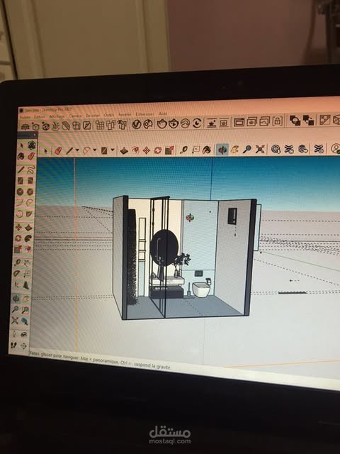Expand the Line tool dropdown arrow
Image resolution: width=340 pixels, height=454 pixels.
pyautogui.click(x=77, y=150)
